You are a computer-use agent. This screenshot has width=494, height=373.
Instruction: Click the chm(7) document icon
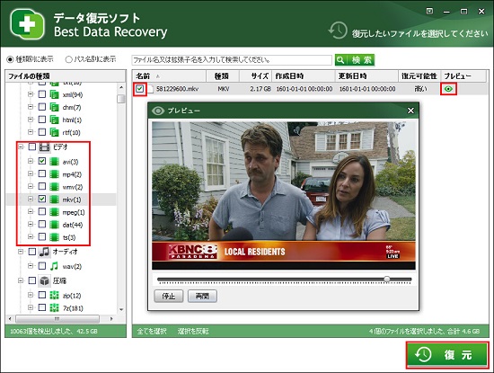pos(54,107)
